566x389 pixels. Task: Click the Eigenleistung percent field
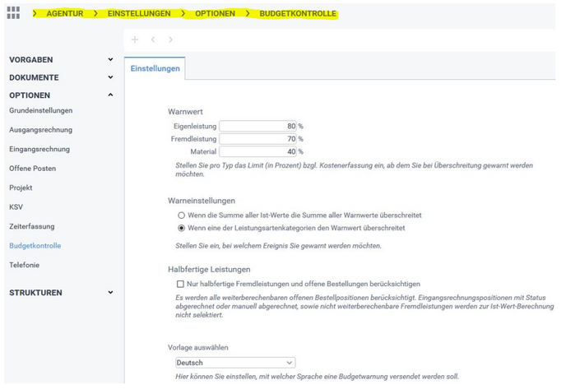pyautogui.click(x=257, y=127)
